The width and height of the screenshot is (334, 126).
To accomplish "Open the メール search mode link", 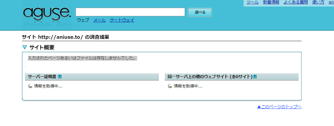I will coord(99,20).
